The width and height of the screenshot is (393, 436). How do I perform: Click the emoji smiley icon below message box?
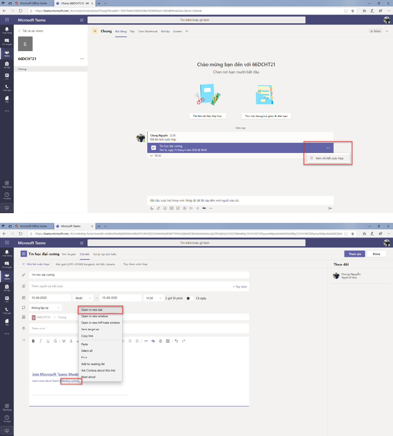(x=165, y=208)
